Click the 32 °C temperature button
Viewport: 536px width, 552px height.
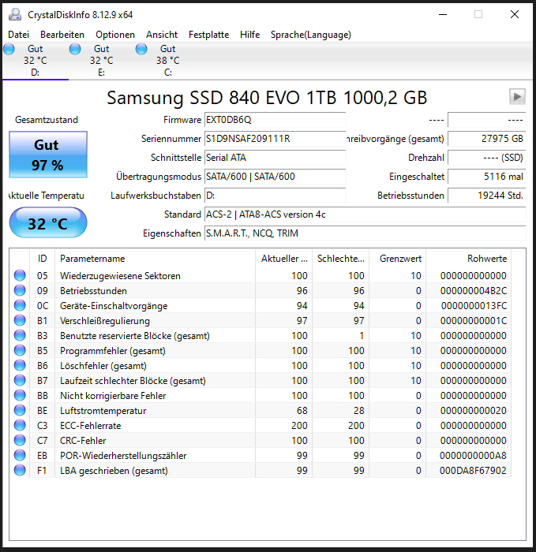coord(48,222)
